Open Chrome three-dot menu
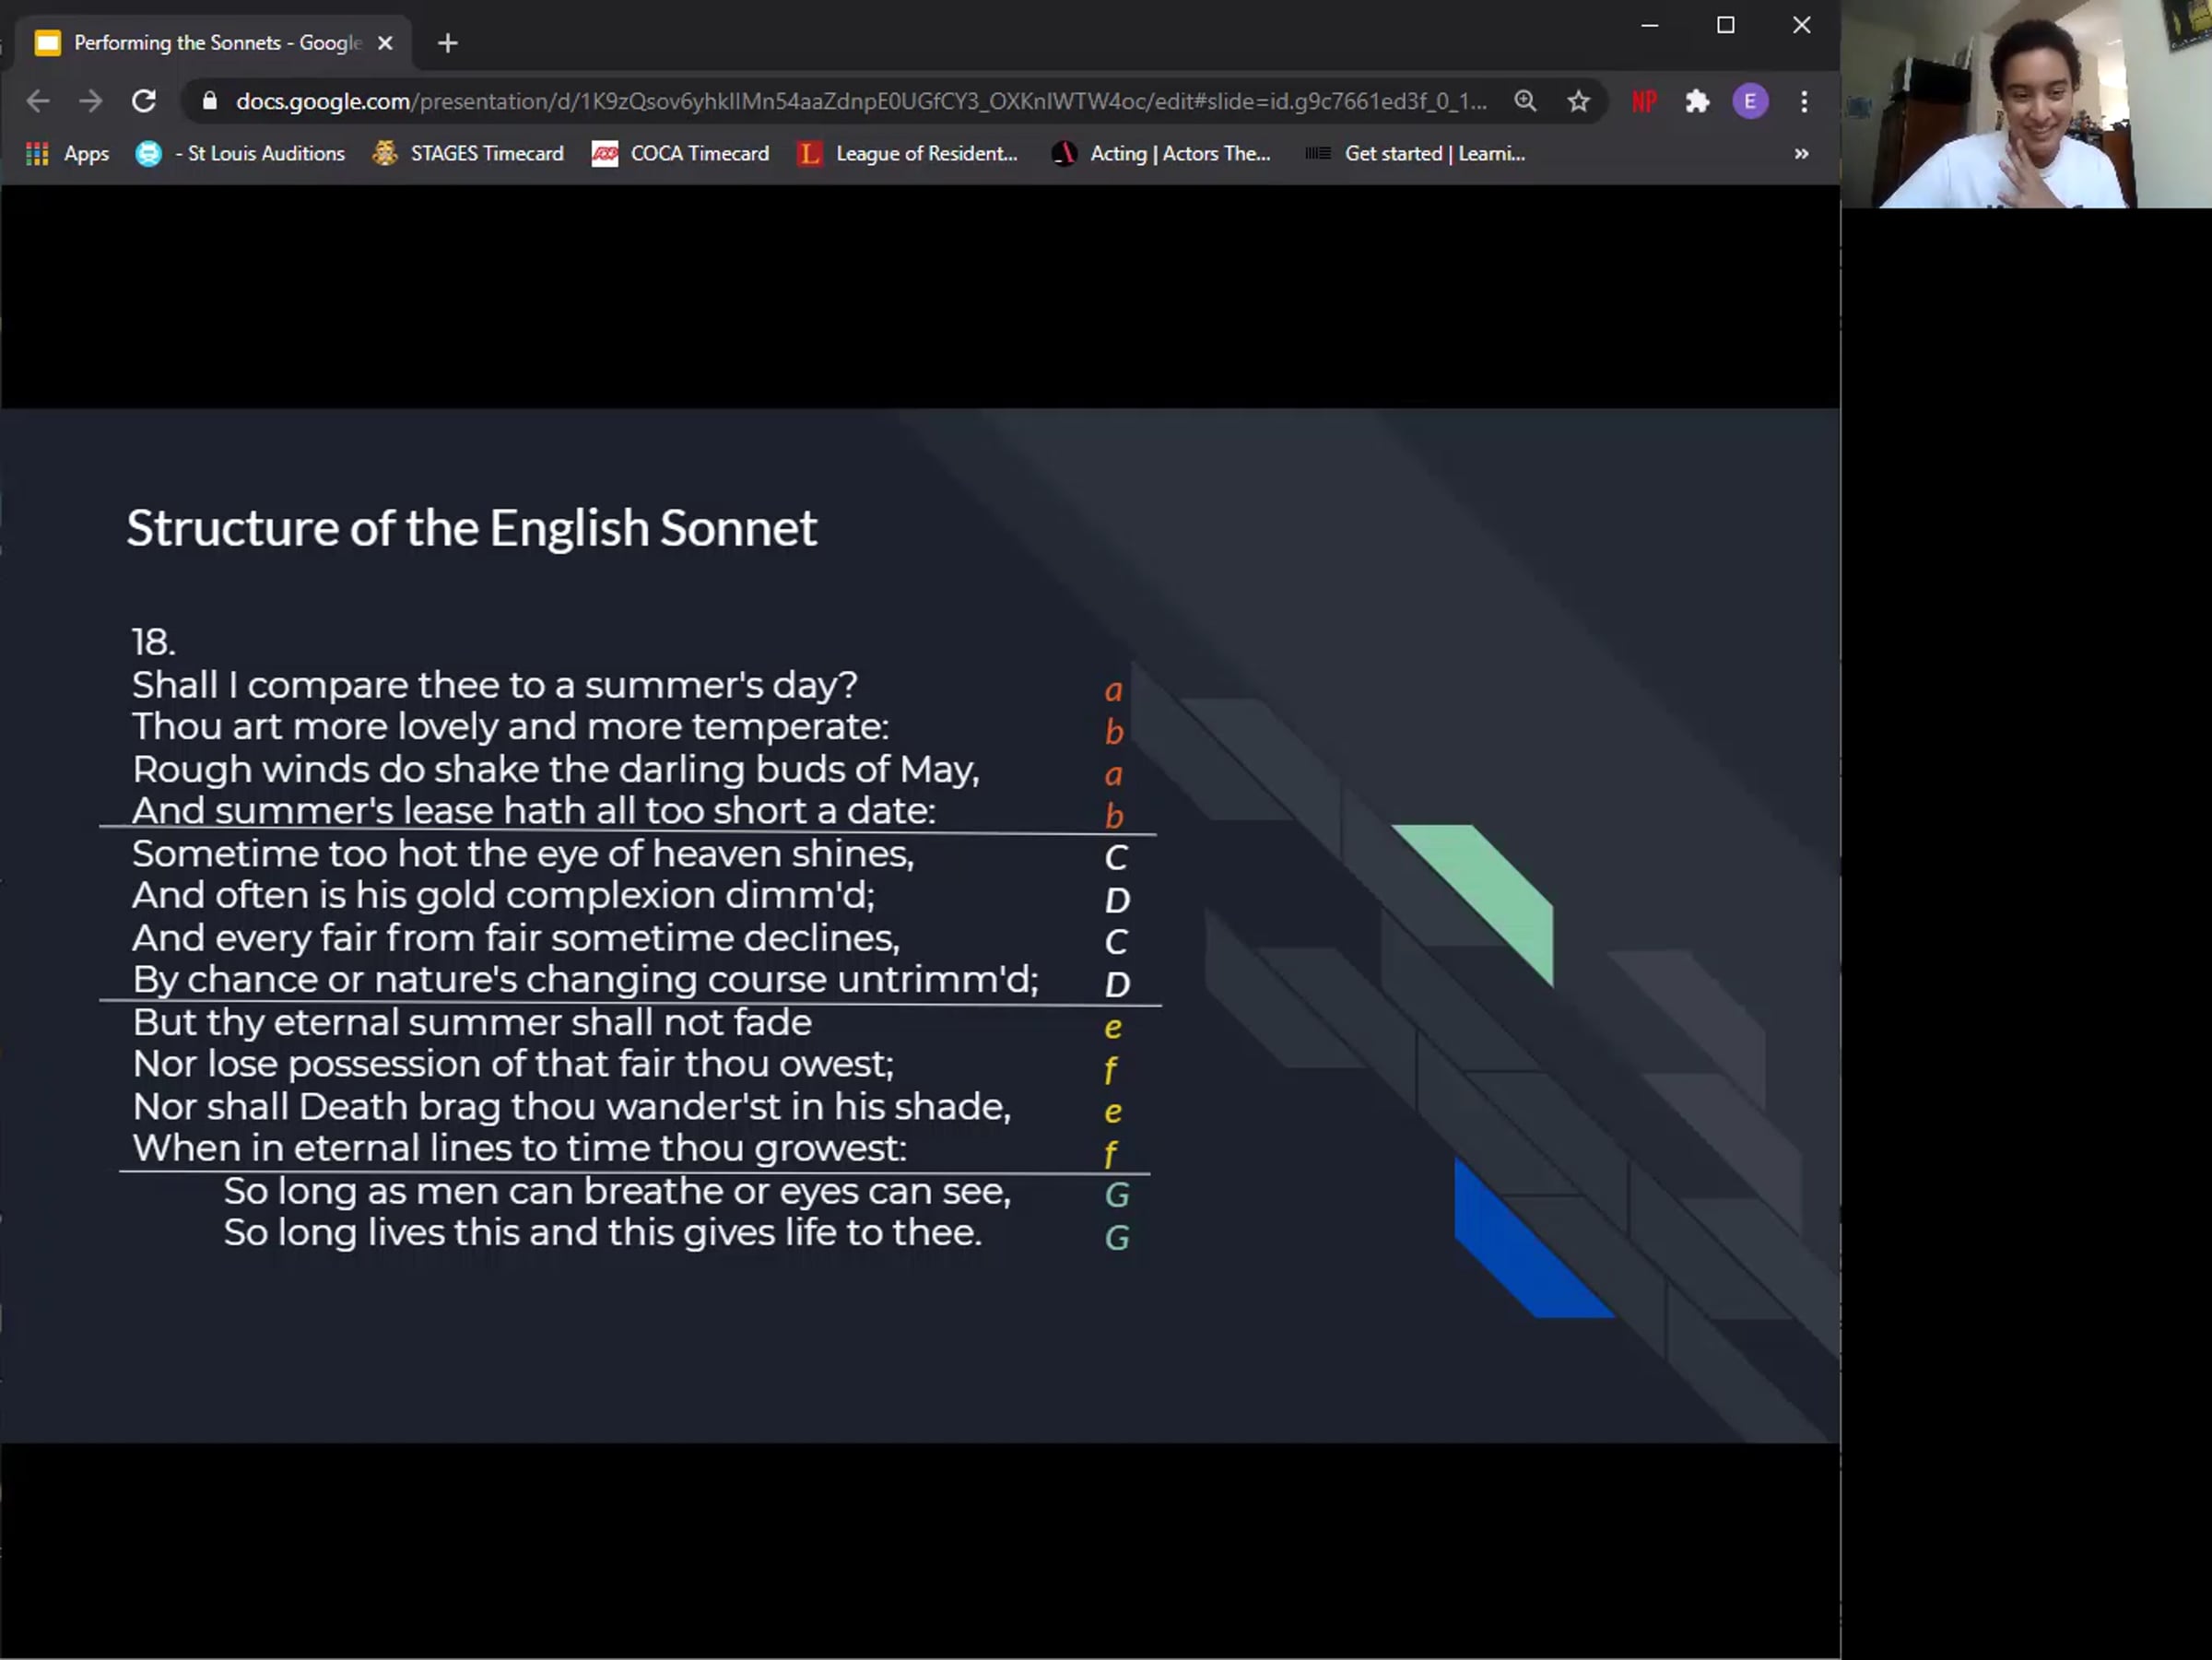 coord(1804,101)
